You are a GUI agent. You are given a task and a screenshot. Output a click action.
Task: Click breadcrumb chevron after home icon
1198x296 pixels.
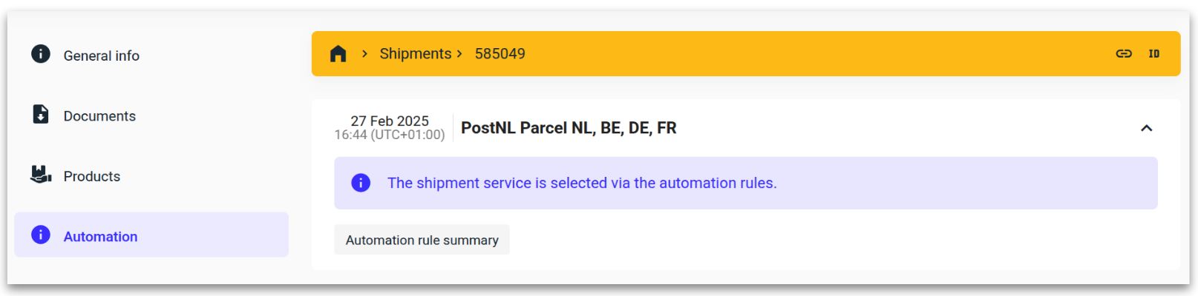[364, 53]
